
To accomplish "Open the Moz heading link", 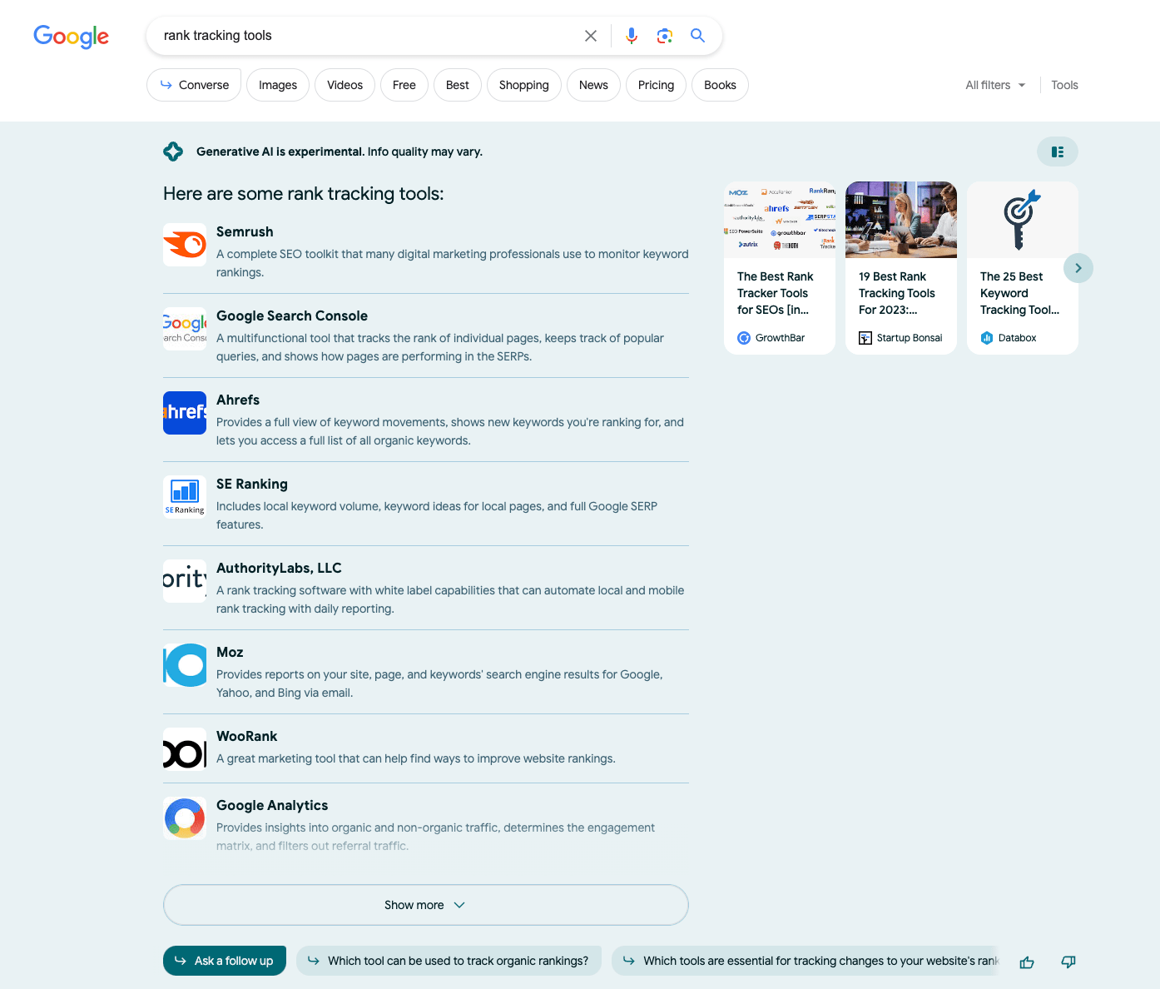I will click(230, 652).
